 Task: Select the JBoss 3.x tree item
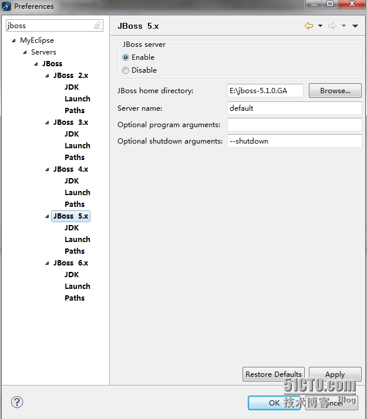pos(70,122)
